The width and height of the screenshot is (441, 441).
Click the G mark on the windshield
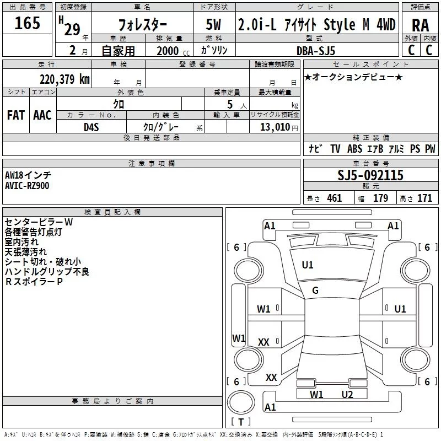tap(315, 291)
